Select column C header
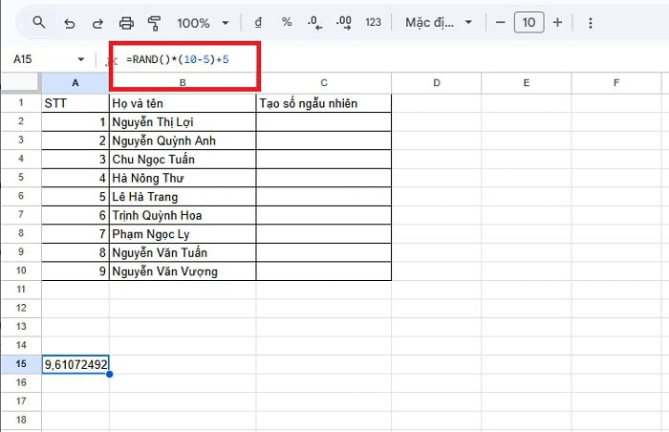Viewport: 669px width, 432px height. [324, 83]
